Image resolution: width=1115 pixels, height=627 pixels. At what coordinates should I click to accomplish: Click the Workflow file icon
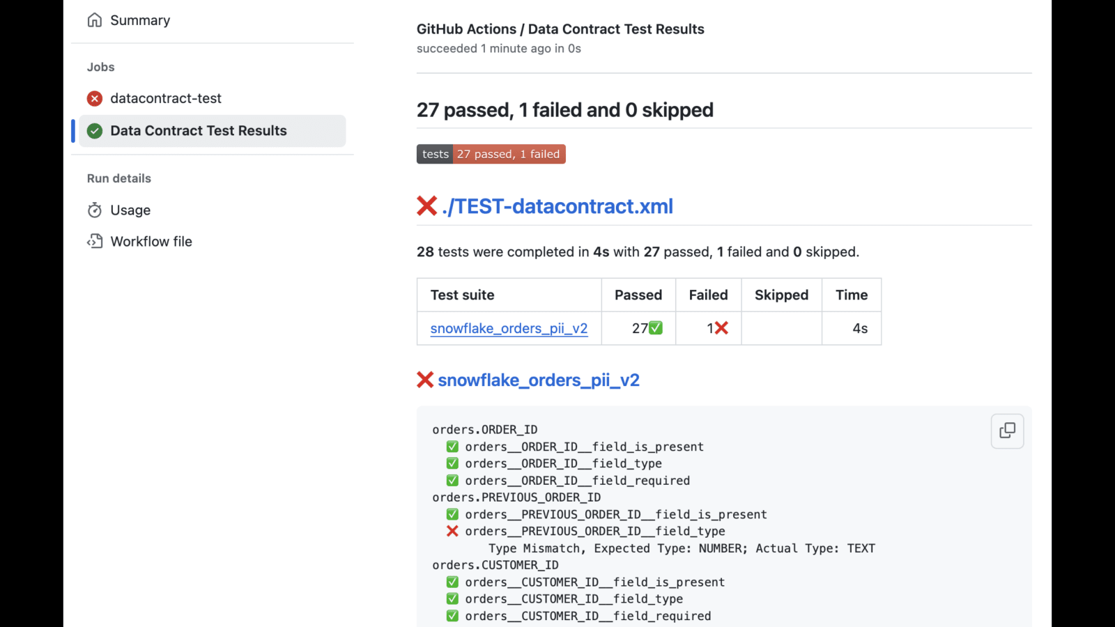point(95,242)
